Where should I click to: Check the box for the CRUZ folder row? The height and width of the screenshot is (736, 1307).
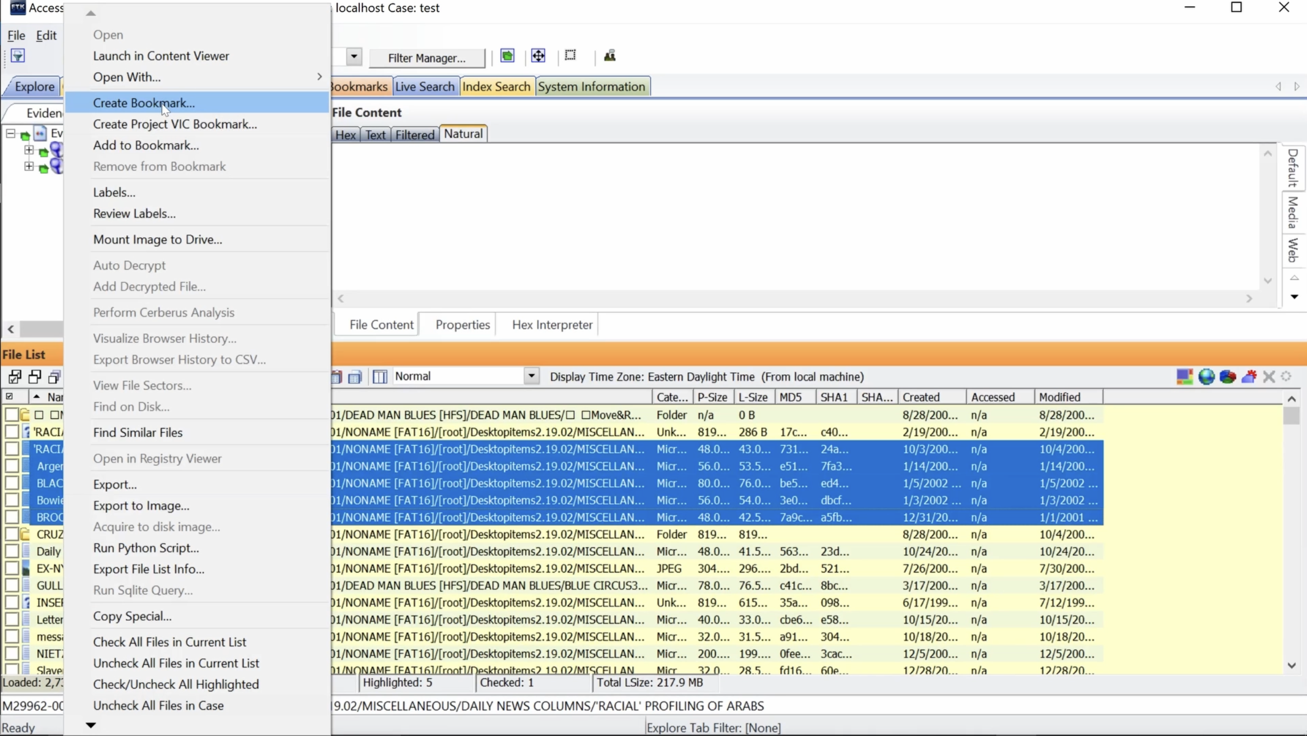[12, 534]
